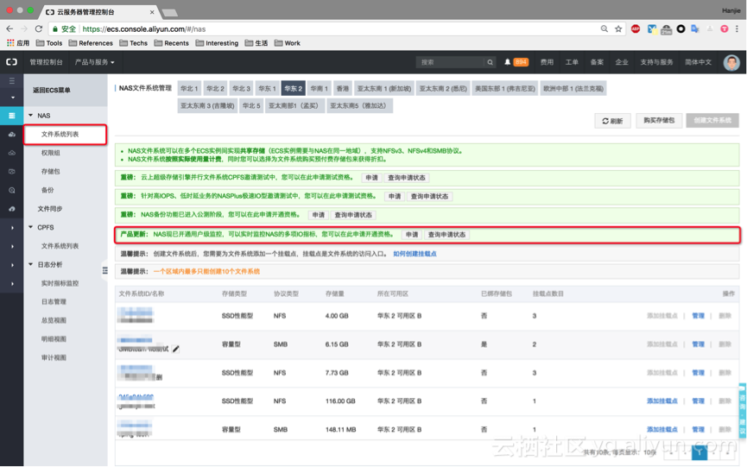Open 存储包 in sidebar
Image resolution: width=747 pixels, height=467 pixels.
coord(50,172)
